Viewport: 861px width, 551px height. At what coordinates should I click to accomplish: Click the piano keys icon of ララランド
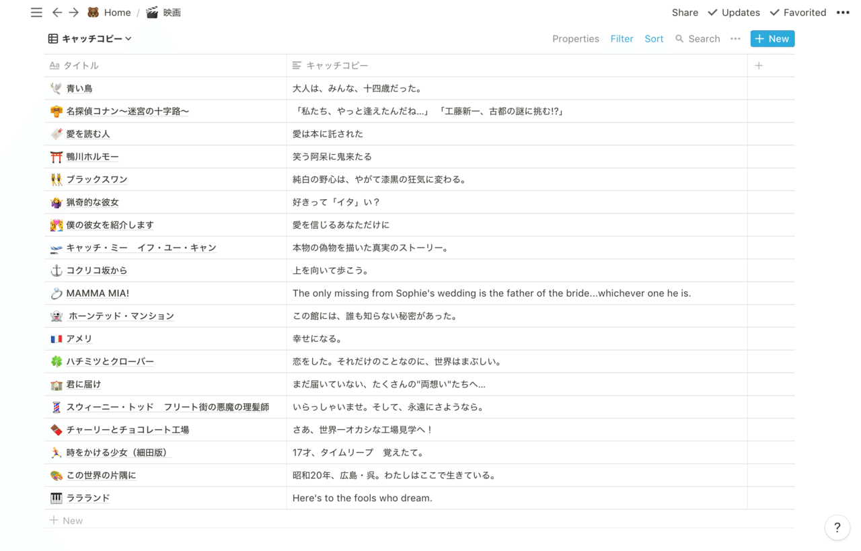(57, 499)
